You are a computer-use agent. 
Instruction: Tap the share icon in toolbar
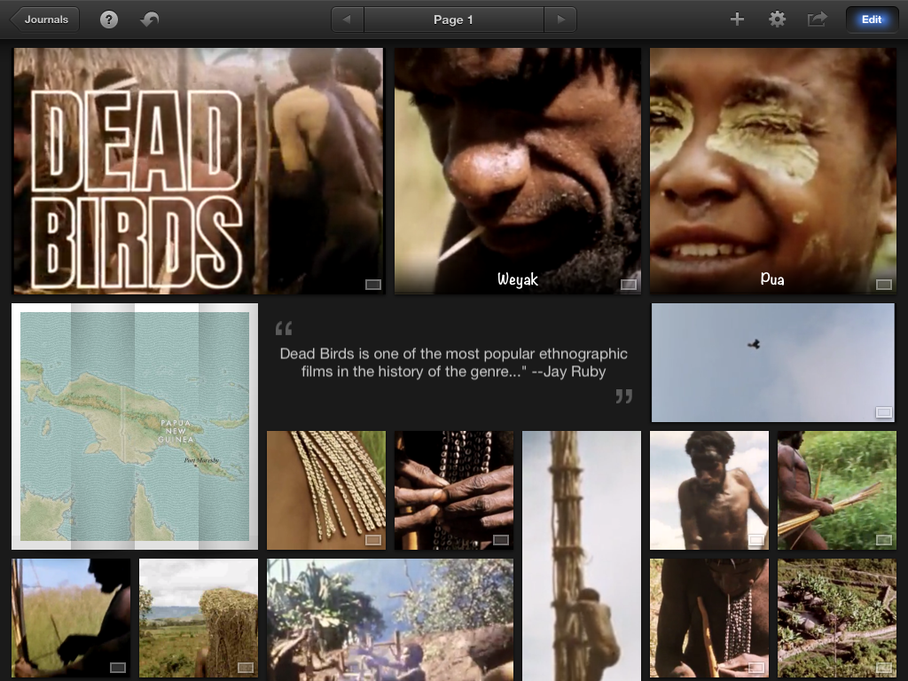[817, 20]
